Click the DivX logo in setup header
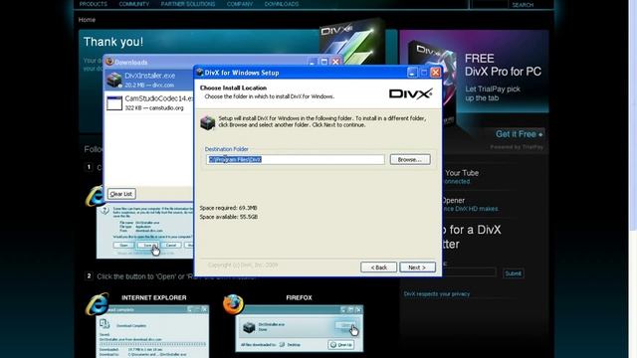The width and height of the screenshot is (637, 358). coord(410,94)
